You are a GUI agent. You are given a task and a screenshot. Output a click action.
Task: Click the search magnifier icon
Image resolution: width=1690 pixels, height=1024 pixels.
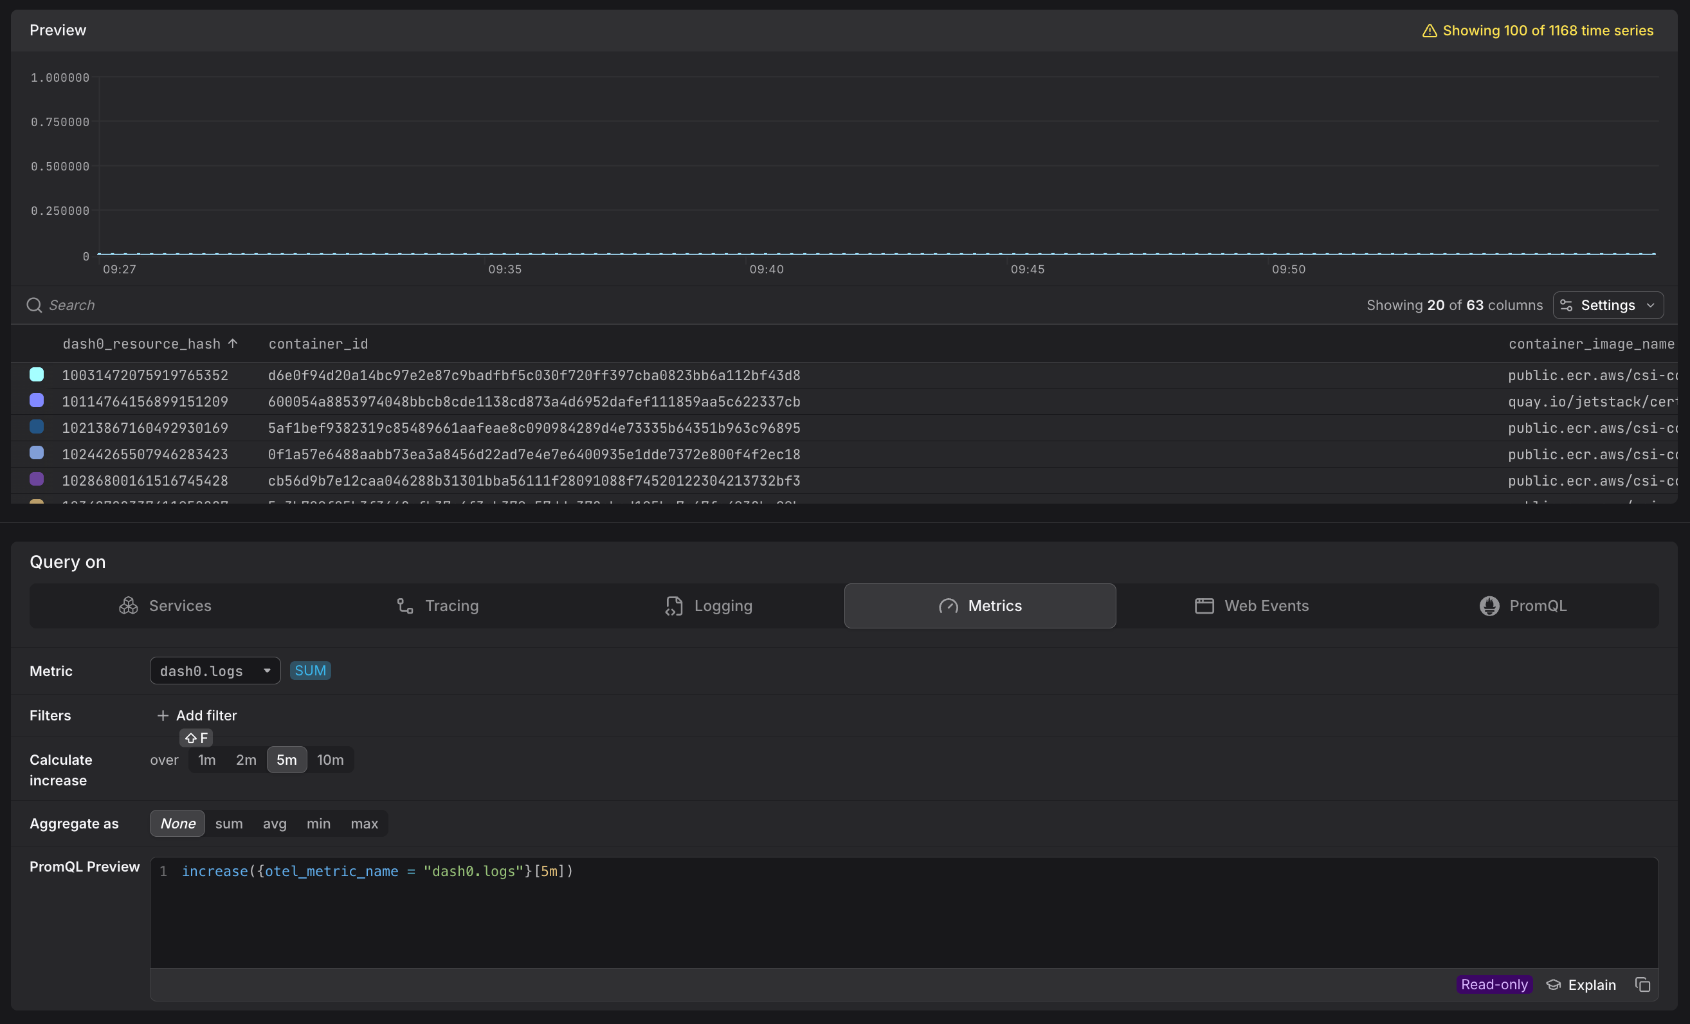pos(33,304)
